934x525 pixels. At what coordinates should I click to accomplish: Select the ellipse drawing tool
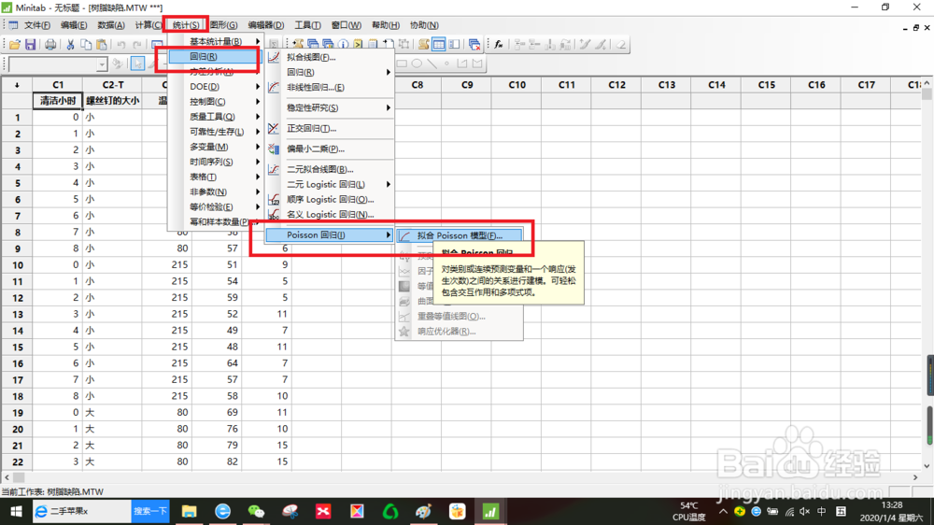[417, 64]
